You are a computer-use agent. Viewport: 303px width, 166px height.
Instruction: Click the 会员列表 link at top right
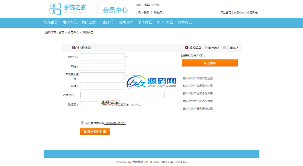coord(252,13)
